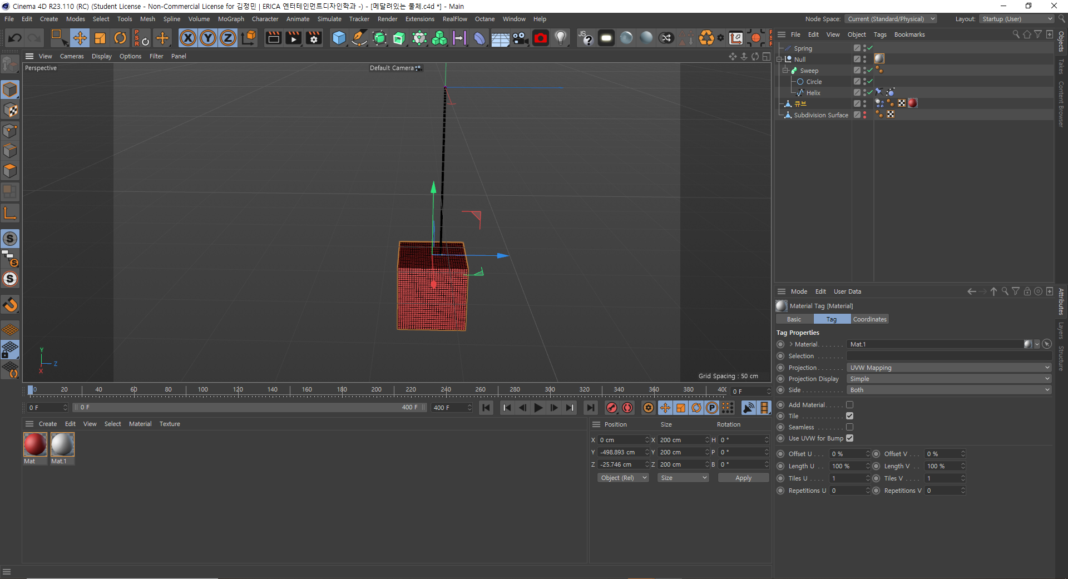Click Apply button in coordinates
This screenshot has height=579, width=1068.
point(743,478)
